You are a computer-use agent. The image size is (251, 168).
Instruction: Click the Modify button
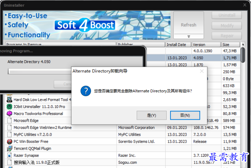[x=227, y=25]
